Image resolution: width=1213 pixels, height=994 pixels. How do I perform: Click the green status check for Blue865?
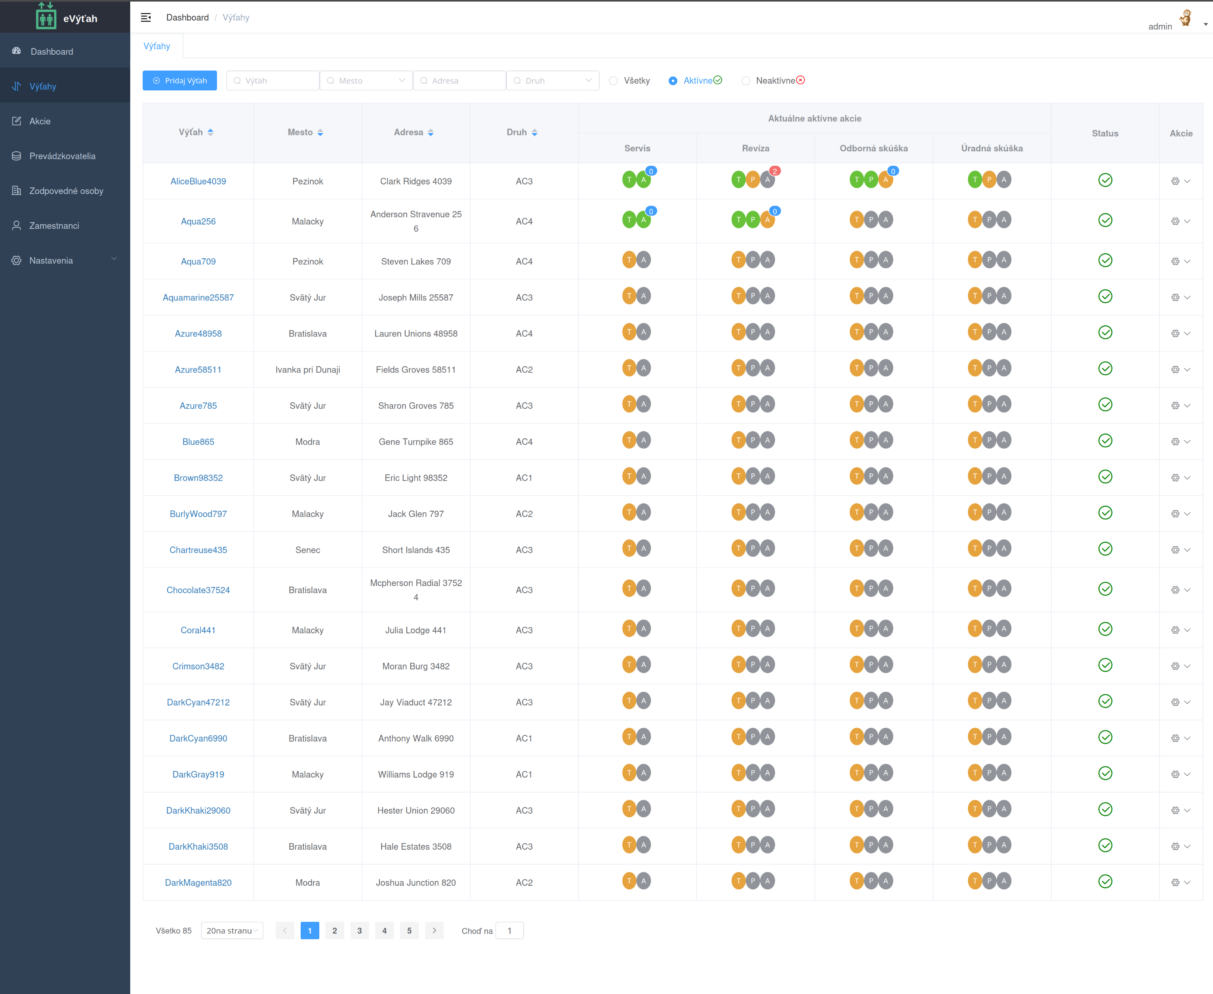(1105, 440)
